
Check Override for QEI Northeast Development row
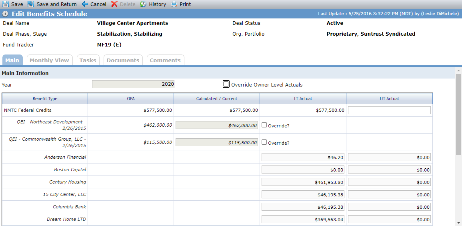coord(264,125)
